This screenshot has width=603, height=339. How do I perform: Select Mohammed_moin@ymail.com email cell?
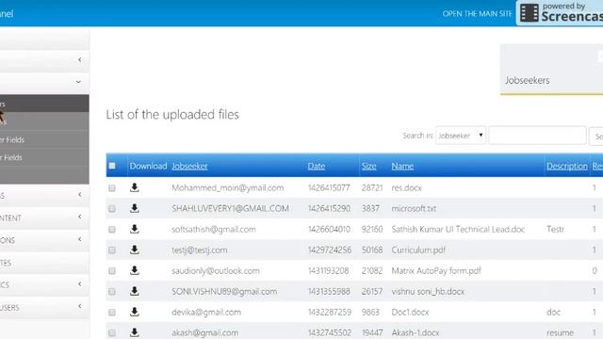pyautogui.click(x=227, y=188)
